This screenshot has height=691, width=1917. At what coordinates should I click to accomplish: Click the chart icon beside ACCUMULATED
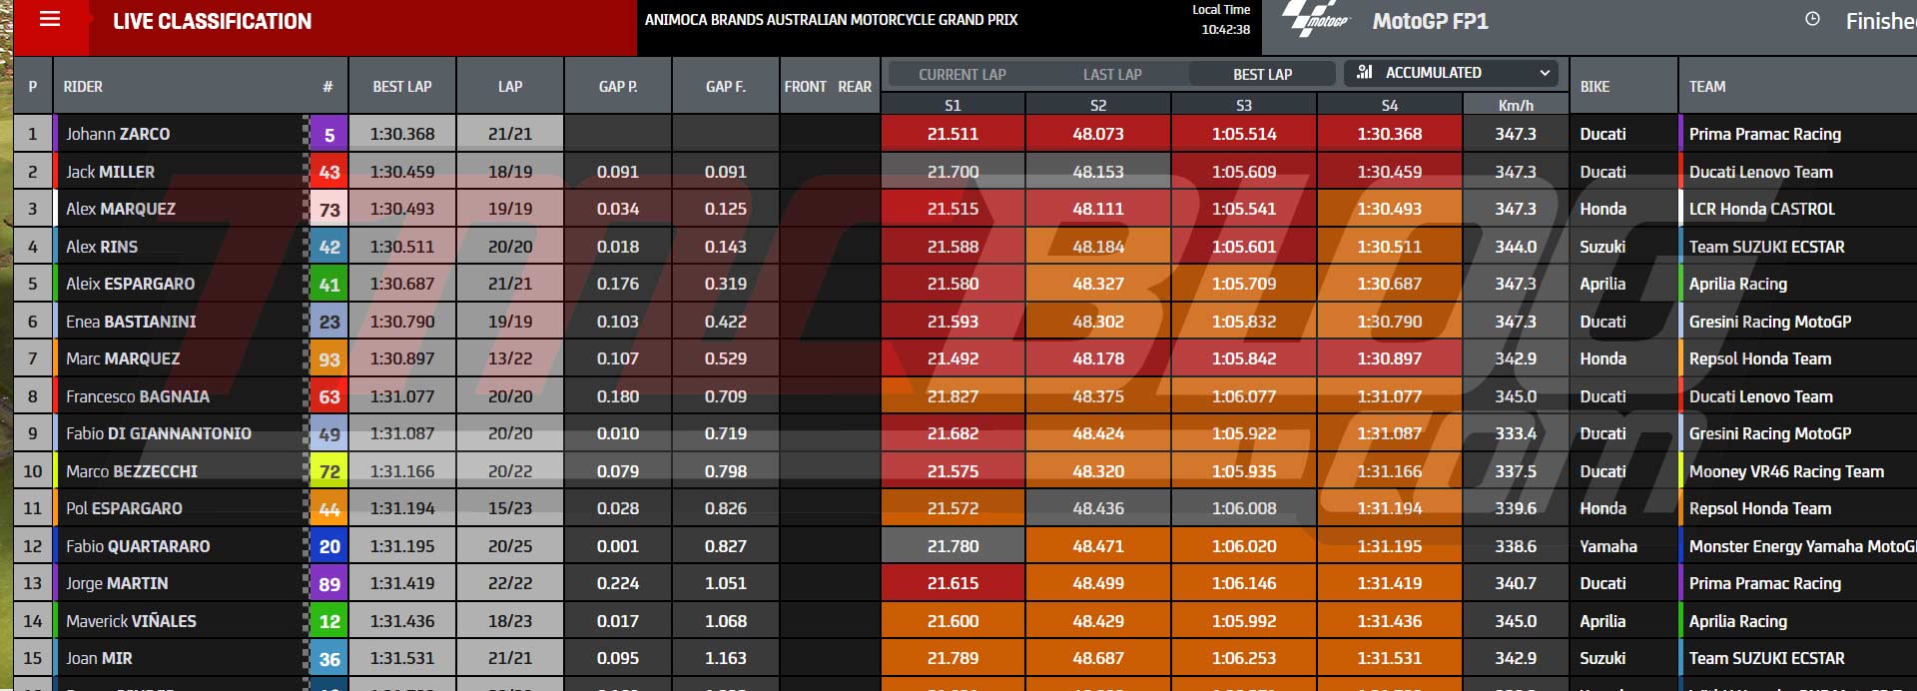click(1365, 72)
